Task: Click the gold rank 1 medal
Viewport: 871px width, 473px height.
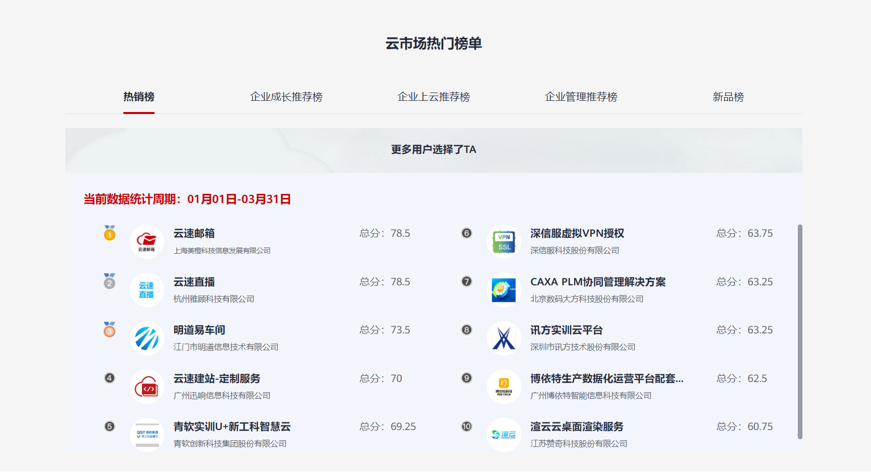Action: tap(110, 233)
